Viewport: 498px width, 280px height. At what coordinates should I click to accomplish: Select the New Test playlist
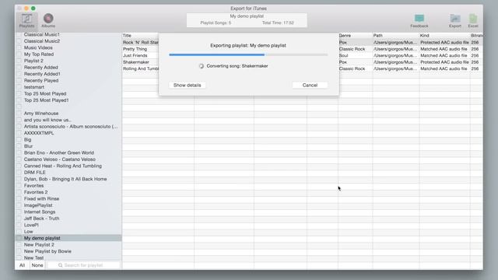click(33, 257)
